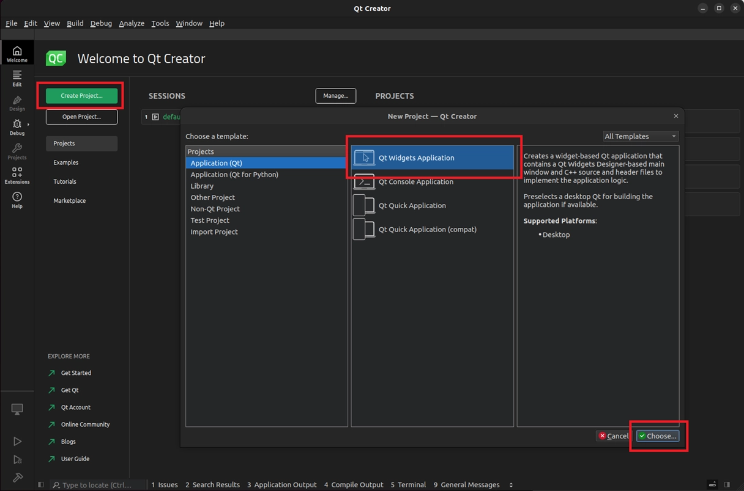Open the Extensions mode icon
The image size is (744, 491).
[17, 175]
